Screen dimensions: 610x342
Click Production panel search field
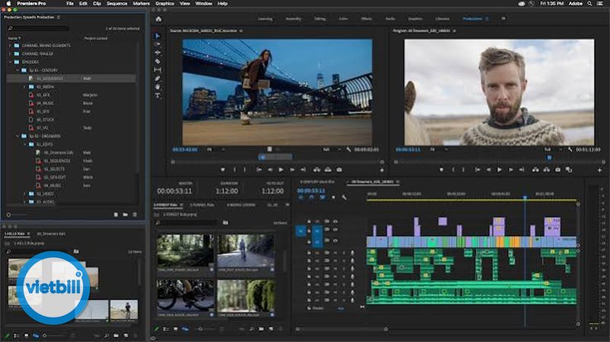pos(39,28)
